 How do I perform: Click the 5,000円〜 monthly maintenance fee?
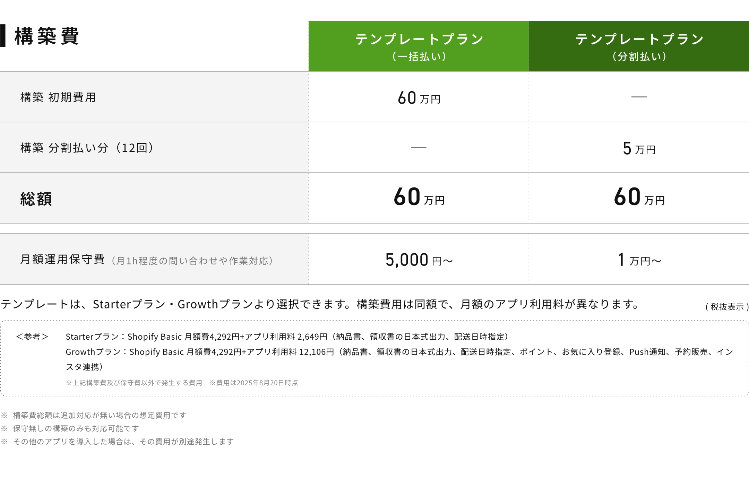[419, 260]
